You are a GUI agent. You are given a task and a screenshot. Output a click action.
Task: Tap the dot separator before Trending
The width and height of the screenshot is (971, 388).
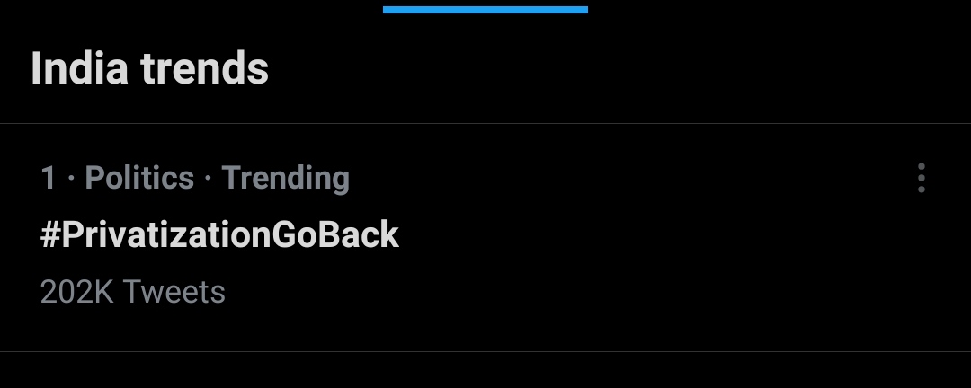208,179
